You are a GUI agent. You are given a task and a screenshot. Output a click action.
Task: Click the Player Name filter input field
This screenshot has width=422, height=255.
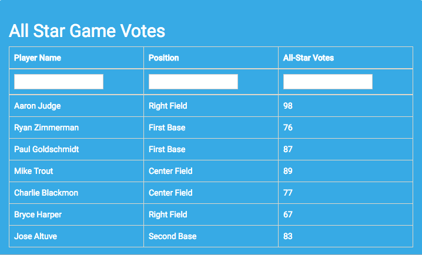(x=59, y=82)
